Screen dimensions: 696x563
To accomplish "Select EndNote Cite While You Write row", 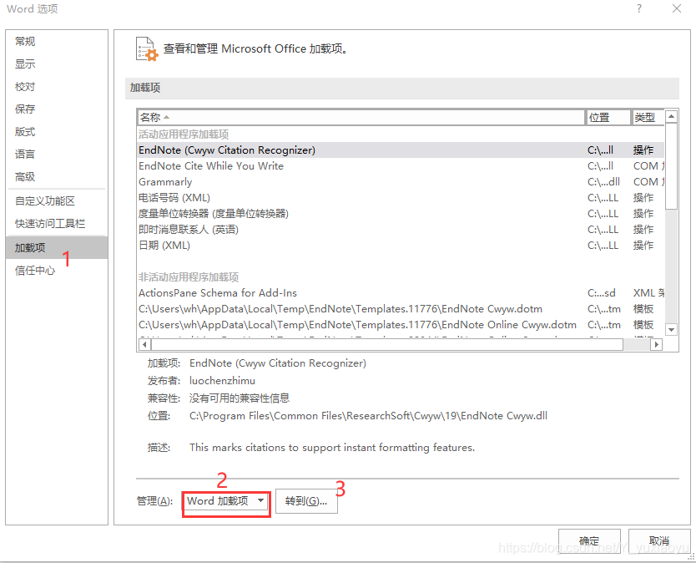I will click(x=401, y=166).
